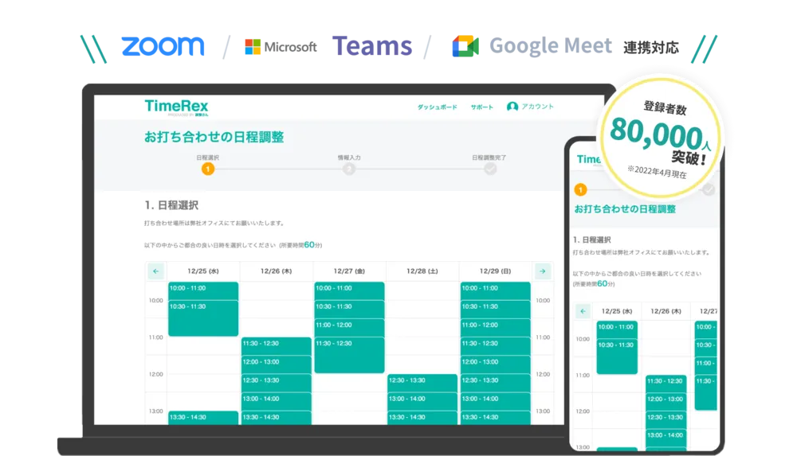This screenshot has width=797, height=456.
Task: Choose 11:00 - 12:00 slot on laptop 12/27
Action: pyautogui.click(x=349, y=325)
